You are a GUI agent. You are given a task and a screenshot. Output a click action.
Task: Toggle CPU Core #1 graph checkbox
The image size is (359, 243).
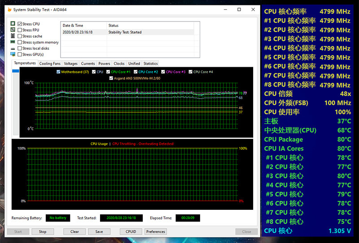tap(108, 72)
